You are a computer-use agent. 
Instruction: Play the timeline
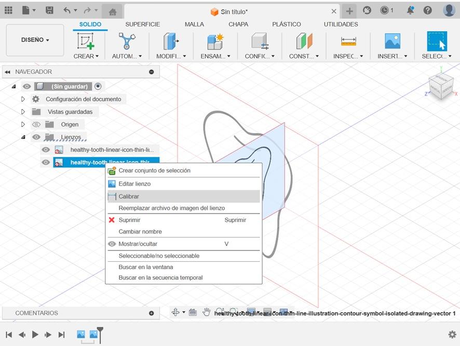pos(35,335)
